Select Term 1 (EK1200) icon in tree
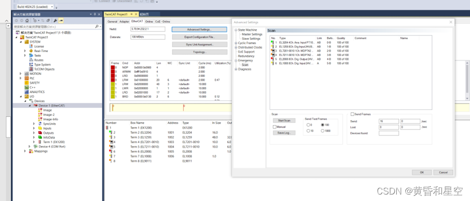 click(40, 142)
